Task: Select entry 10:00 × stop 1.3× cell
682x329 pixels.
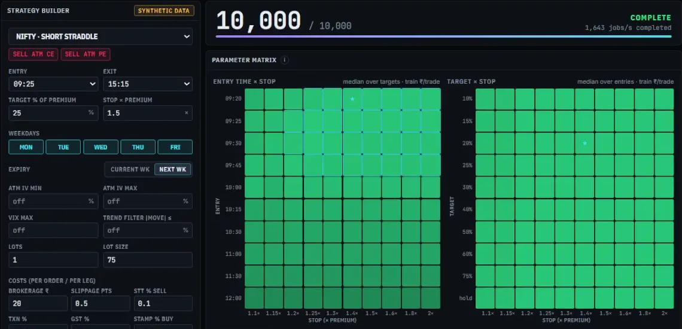Action: tap(333, 188)
